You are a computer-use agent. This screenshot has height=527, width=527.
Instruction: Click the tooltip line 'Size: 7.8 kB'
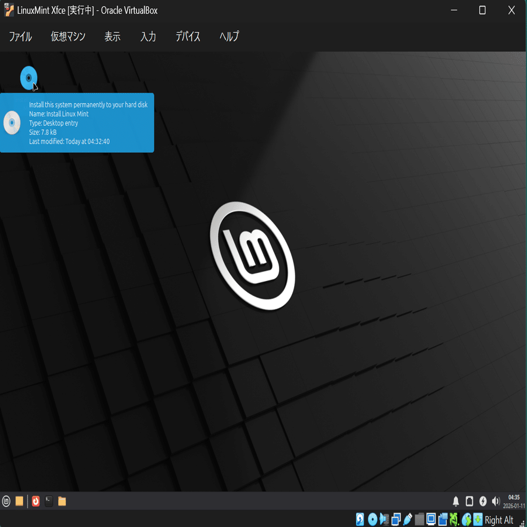(43, 132)
